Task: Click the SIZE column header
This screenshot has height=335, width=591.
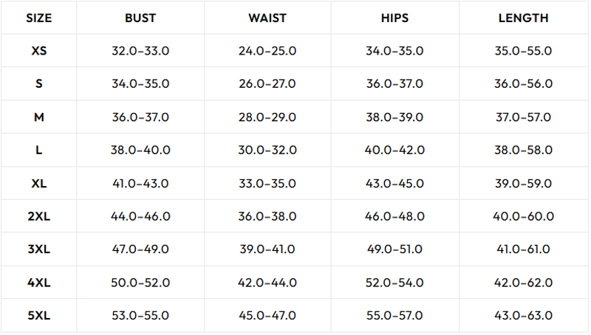Action: pos(39,18)
